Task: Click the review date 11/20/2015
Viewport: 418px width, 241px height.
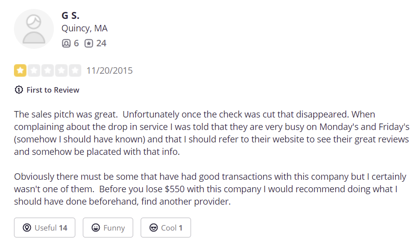Action: [109, 71]
